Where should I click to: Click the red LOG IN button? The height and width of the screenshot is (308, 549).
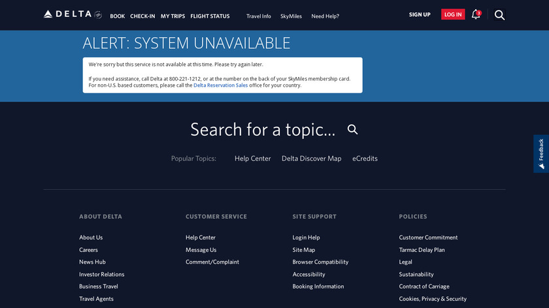453,14
